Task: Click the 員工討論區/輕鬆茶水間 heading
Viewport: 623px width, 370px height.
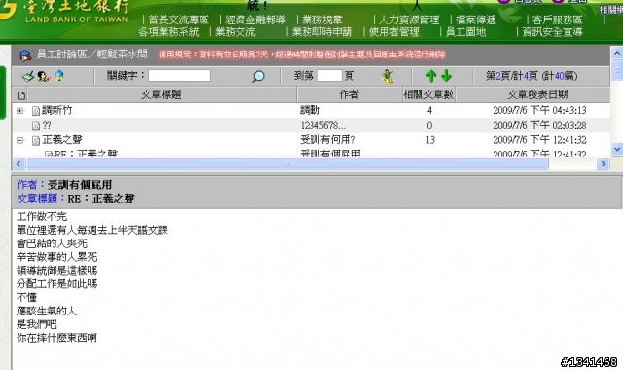Action: pyautogui.click(x=92, y=55)
